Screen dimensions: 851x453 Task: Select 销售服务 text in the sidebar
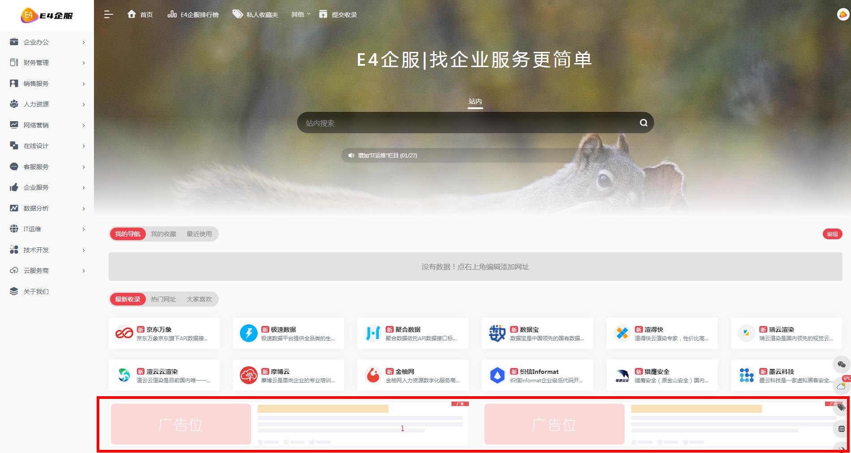point(36,84)
